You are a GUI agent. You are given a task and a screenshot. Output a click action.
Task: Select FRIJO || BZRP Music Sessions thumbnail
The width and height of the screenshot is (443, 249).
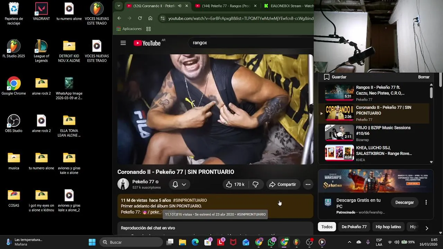(340, 133)
